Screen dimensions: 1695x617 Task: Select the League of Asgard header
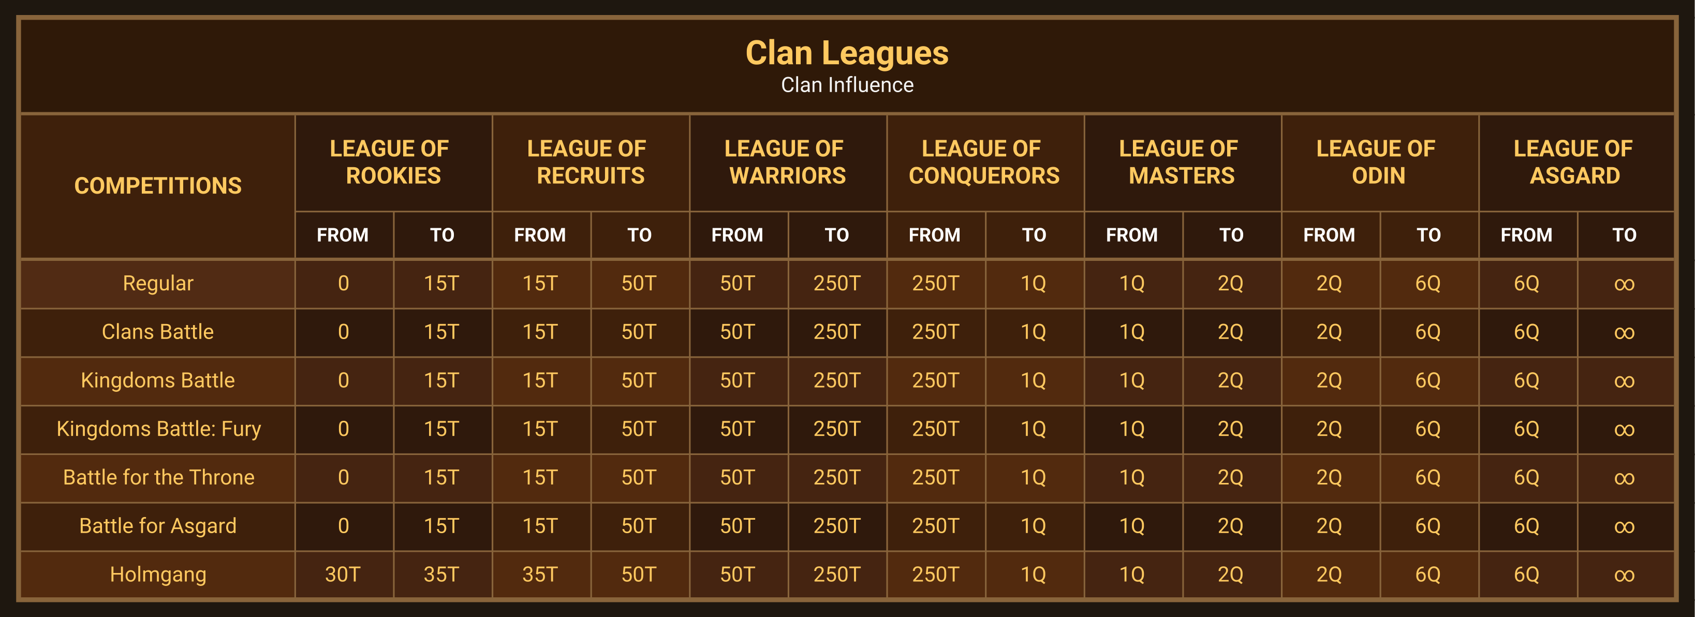coord(1573,162)
